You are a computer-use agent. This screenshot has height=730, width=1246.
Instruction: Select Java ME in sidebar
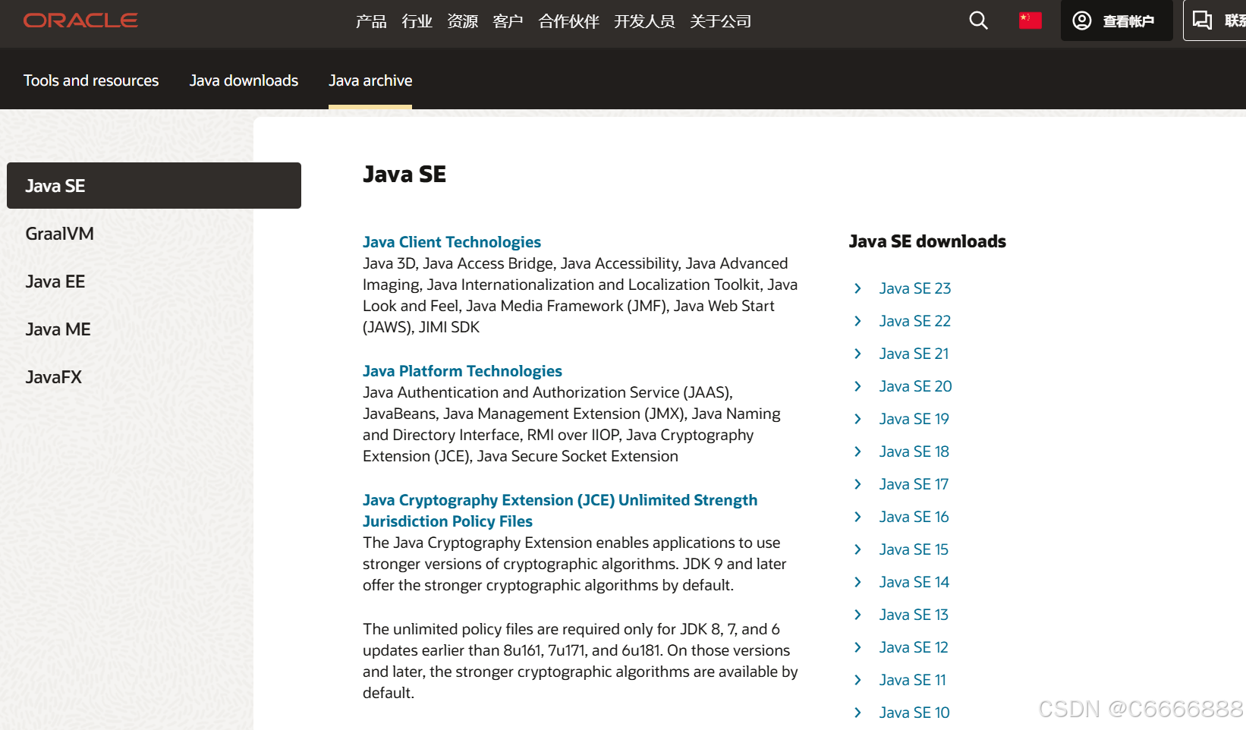click(58, 329)
